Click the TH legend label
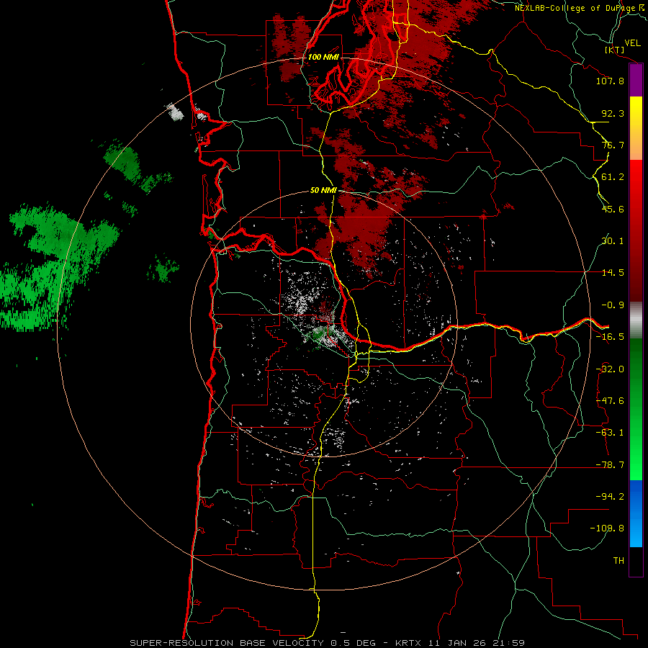Image resolution: width=648 pixels, height=648 pixels. tap(618, 561)
